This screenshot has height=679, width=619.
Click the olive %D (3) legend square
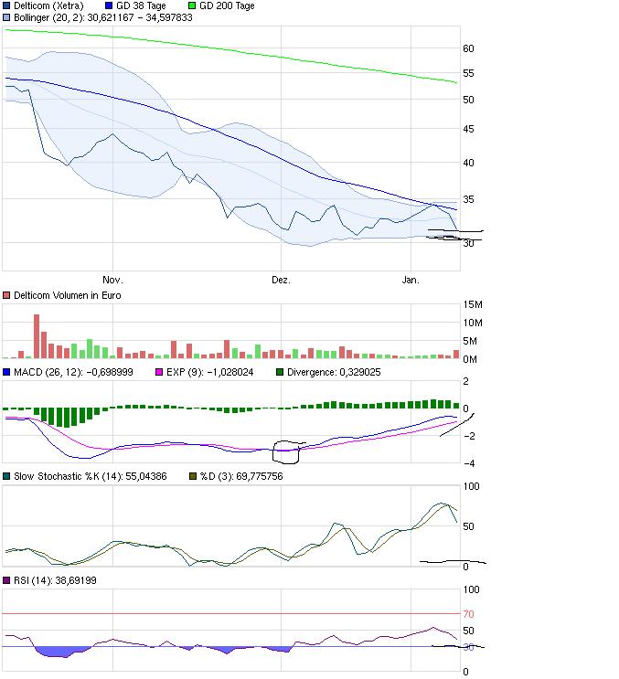[x=192, y=476]
